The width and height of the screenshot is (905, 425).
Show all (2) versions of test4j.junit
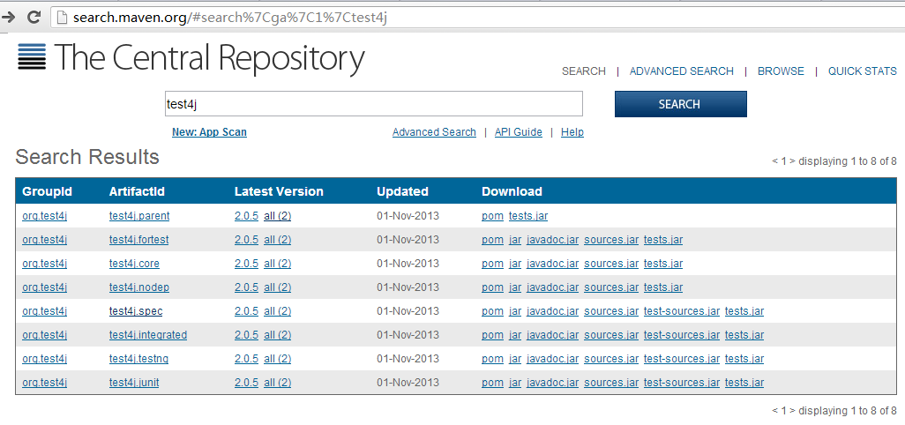[277, 383]
